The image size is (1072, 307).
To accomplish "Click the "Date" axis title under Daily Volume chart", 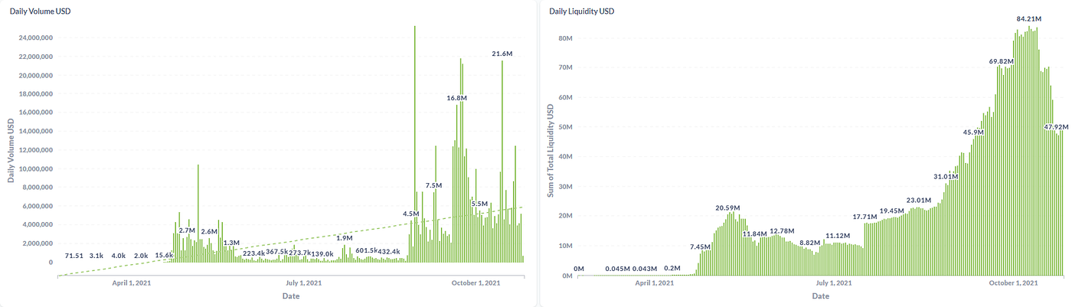I will tap(291, 296).
